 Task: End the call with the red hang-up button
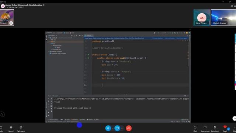click(x=129, y=128)
